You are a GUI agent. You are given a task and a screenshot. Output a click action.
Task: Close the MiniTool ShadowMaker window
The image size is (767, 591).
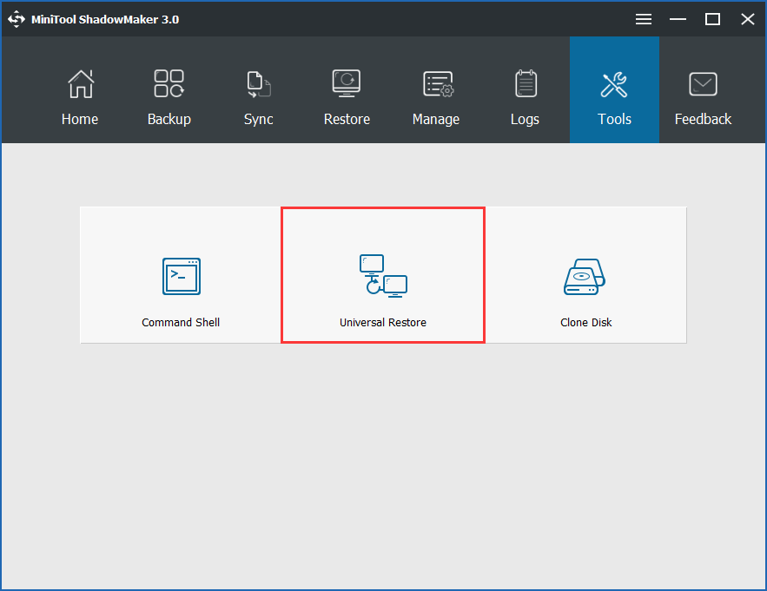click(x=747, y=19)
